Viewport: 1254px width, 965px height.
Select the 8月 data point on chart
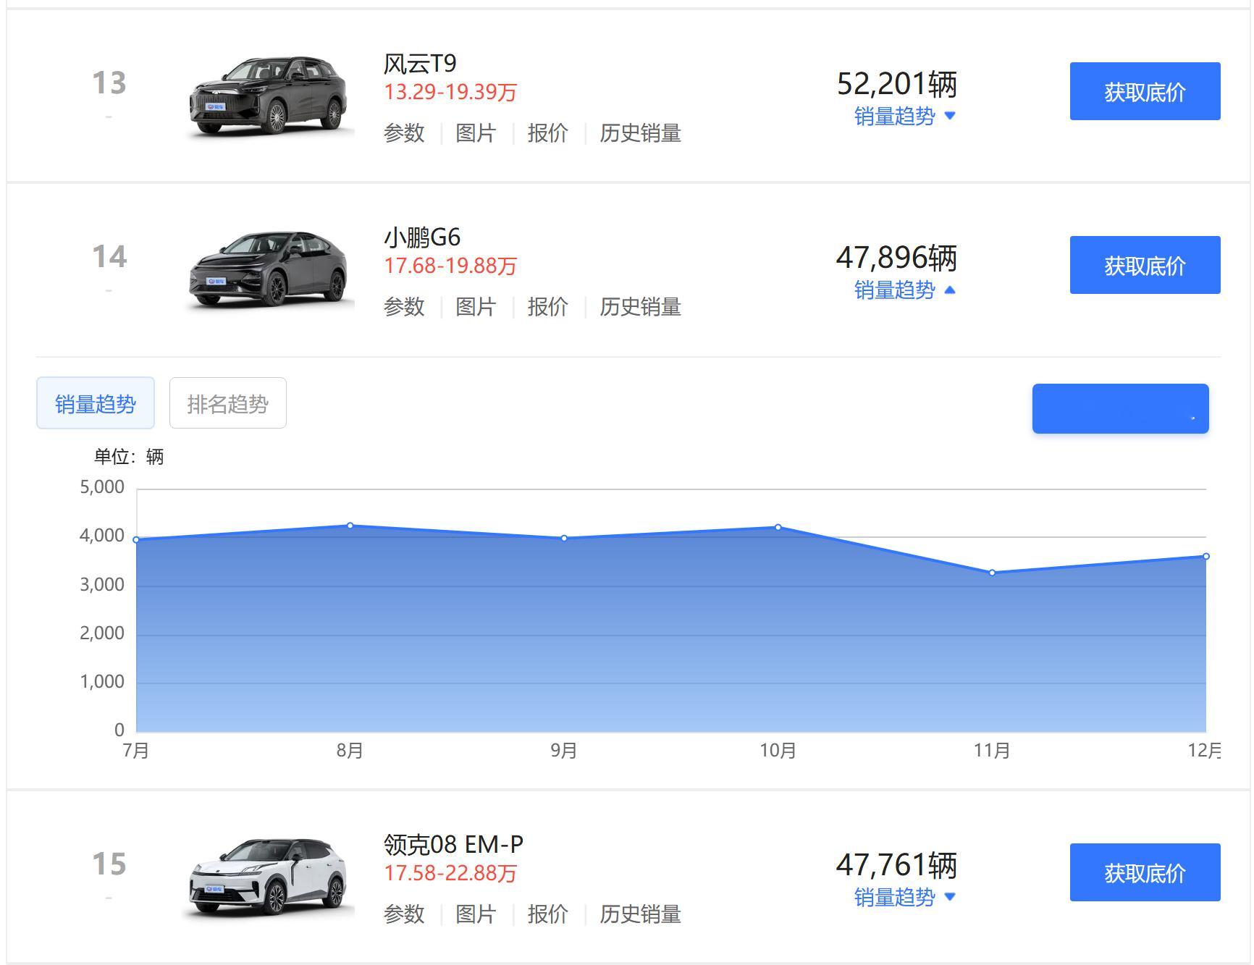tap(350, 526)
